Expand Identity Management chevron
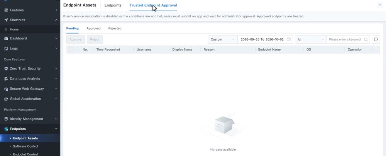Image resolution: width=386 pixels, height=156 pixels. click(x=56, y=119)
